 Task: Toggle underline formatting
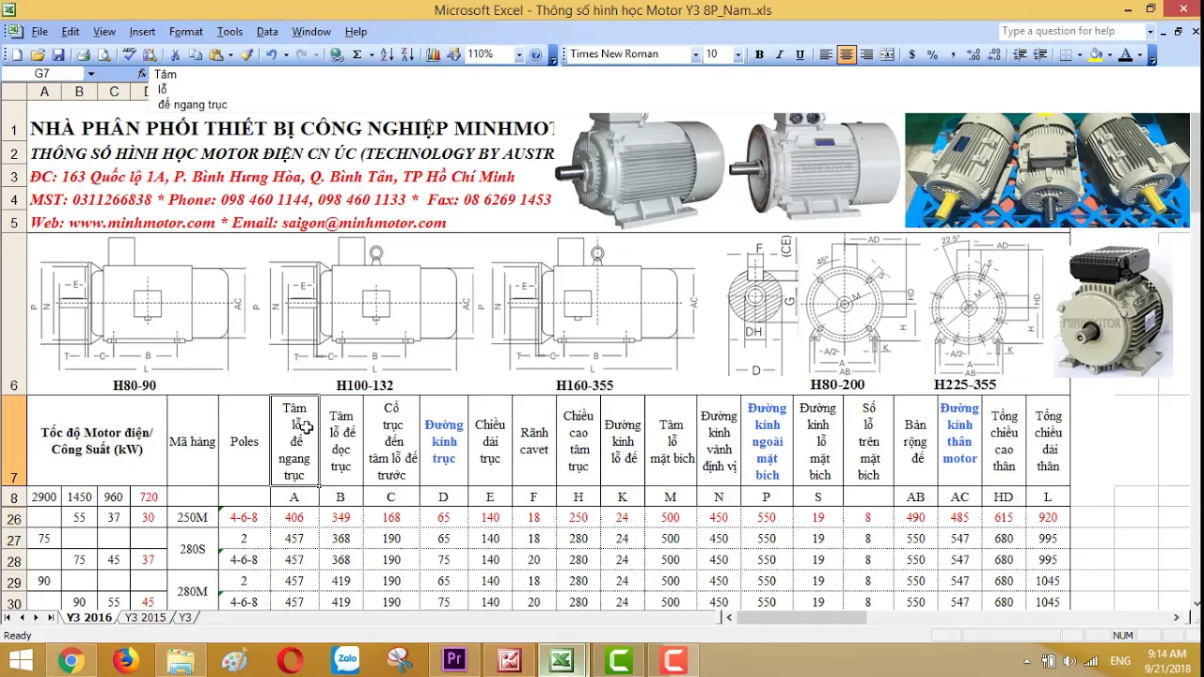pyautogui.click(x=800, y=55)
